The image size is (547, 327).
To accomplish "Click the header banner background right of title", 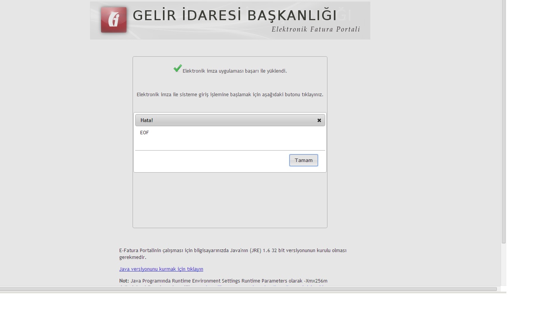I will coord(361,11).
